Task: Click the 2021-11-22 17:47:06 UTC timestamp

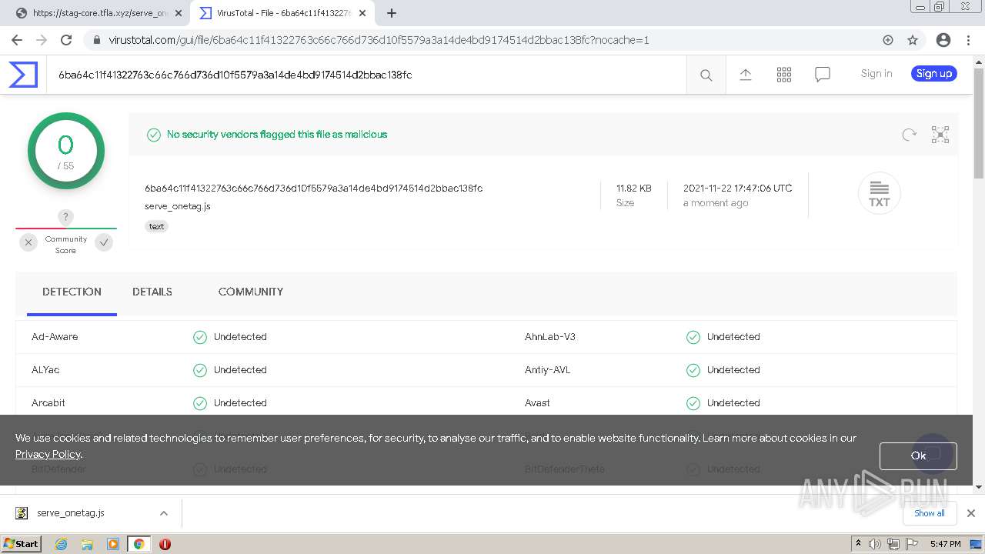Action: [737, 189]
